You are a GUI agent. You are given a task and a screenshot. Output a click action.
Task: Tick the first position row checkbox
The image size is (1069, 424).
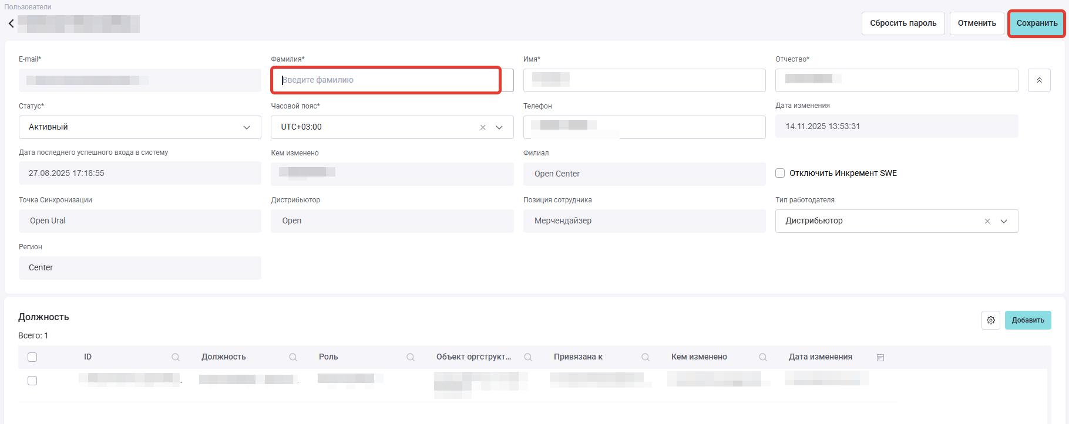pos(32,381)
